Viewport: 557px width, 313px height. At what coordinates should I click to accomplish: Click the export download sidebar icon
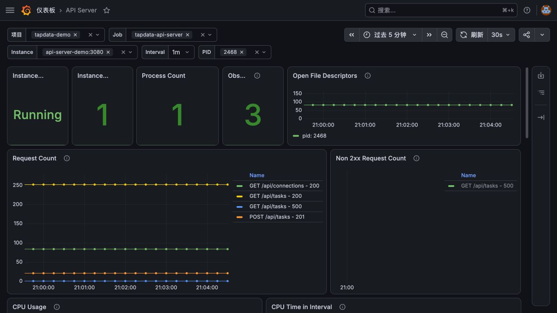pyautogui.click(x=541, y=76)
